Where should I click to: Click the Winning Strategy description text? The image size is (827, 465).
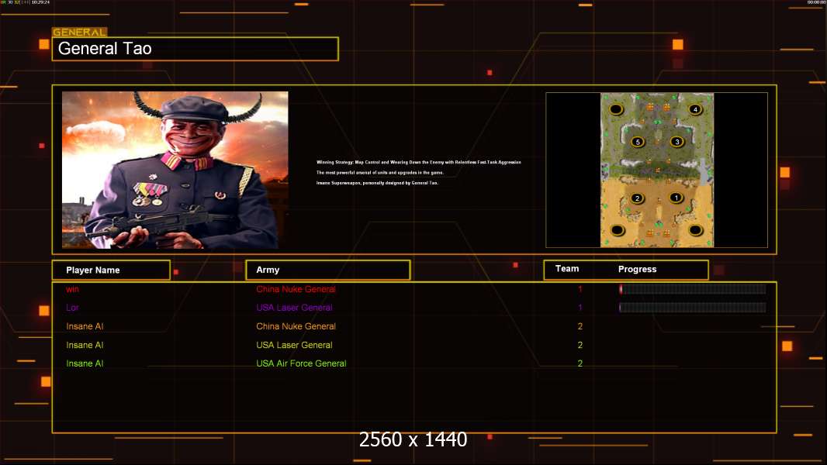point(419,162)
